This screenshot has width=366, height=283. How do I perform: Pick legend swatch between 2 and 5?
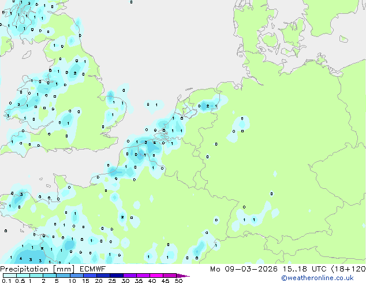pos(50,275)
